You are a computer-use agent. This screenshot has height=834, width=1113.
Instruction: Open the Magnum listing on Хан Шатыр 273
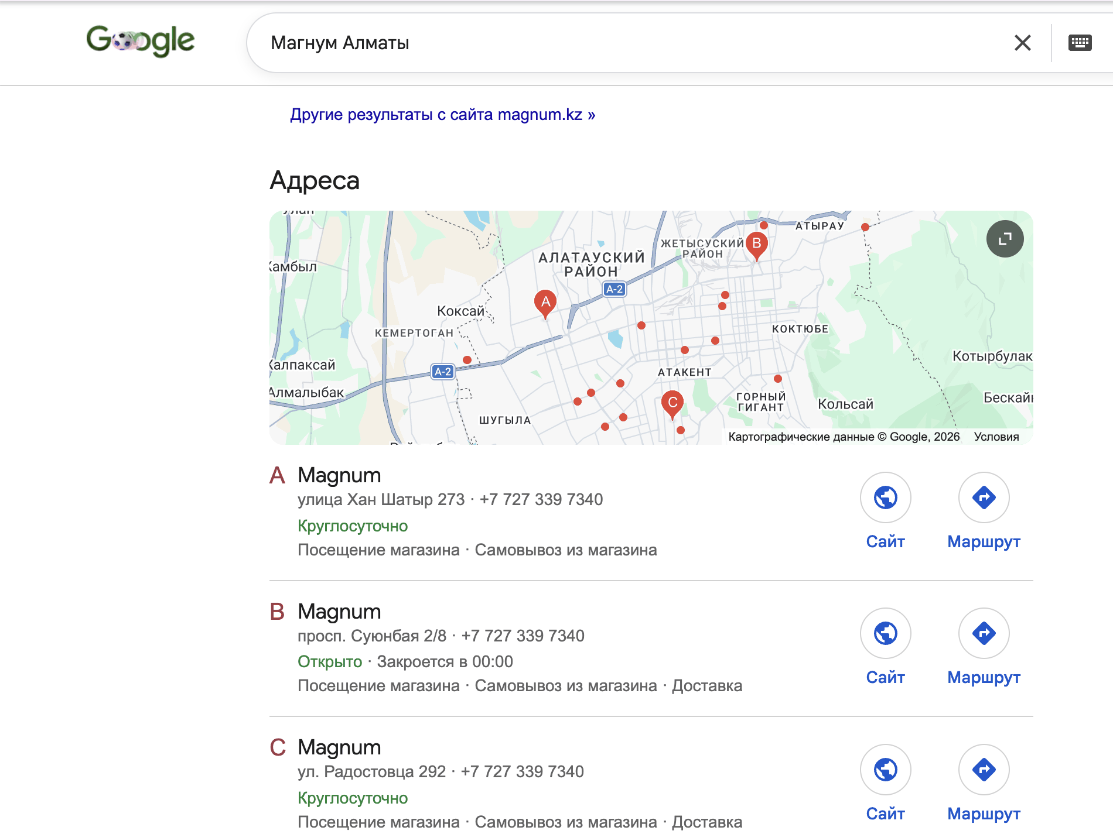[339, 475]
